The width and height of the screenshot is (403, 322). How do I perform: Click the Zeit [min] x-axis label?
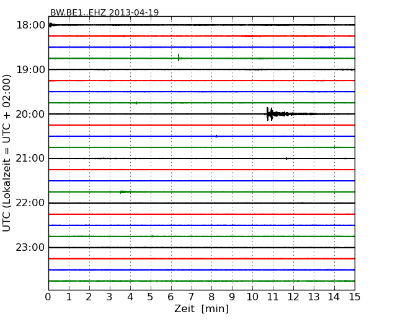point(201,308)
